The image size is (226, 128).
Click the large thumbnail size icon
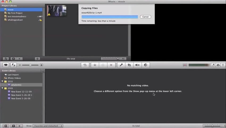[x=41, y=65]
